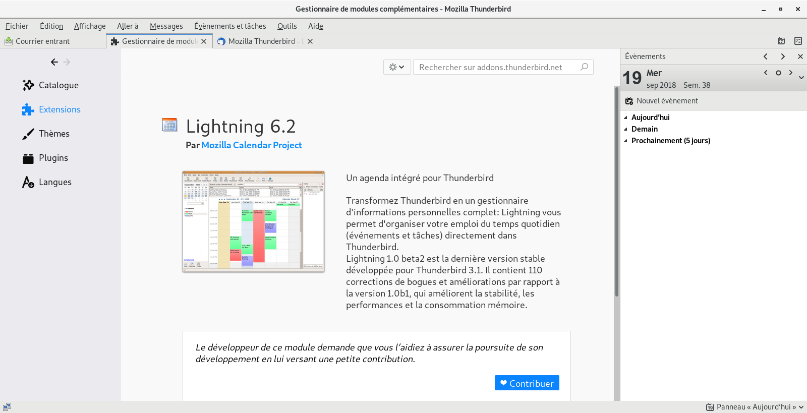The width and height of the screenshot is (807, 413).
Task: Close the Gestionnaire de modules tab
Action: coord(204,41)
